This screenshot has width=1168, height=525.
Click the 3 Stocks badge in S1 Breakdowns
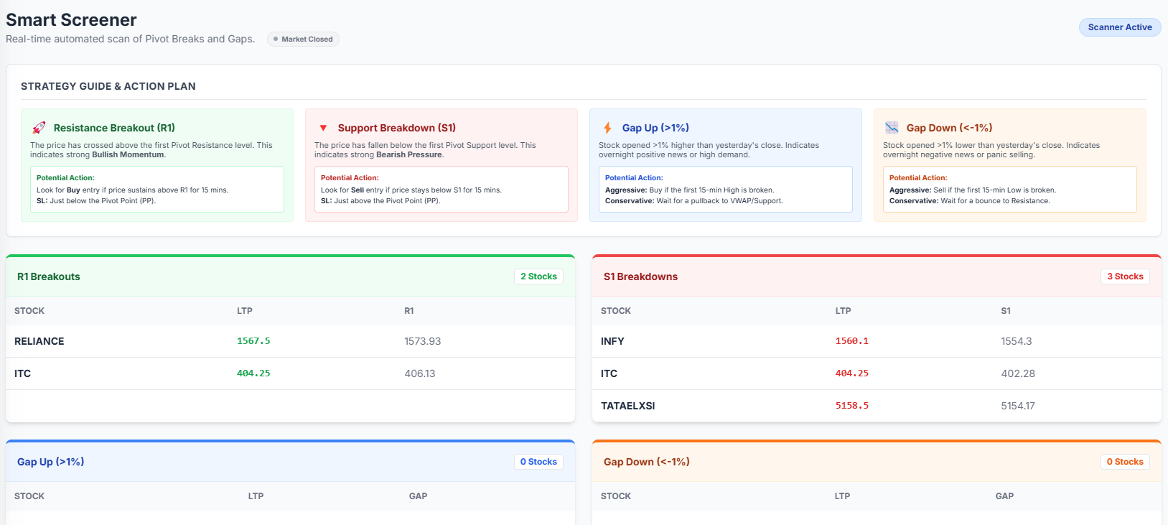[1125, 277]
